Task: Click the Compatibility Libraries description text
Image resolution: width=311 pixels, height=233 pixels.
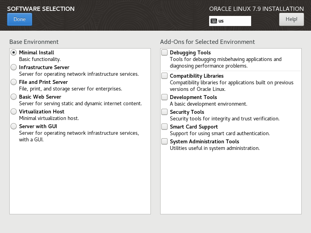Action: 231,86
